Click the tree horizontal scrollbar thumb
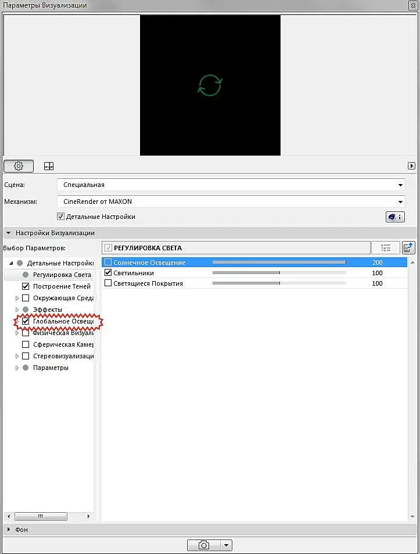The height and width of the screenshot is (554, 420). pos(41,516)
